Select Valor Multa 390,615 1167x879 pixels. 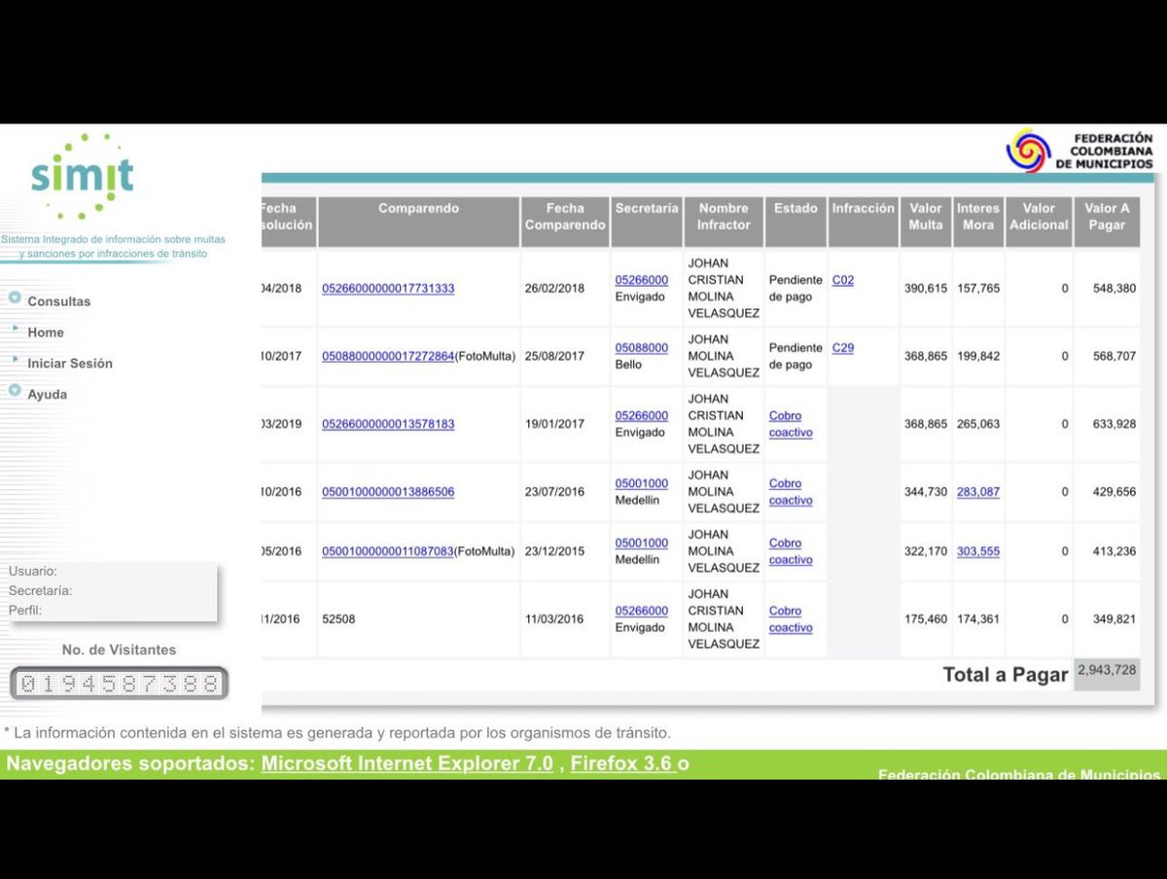tap(926, 289)
